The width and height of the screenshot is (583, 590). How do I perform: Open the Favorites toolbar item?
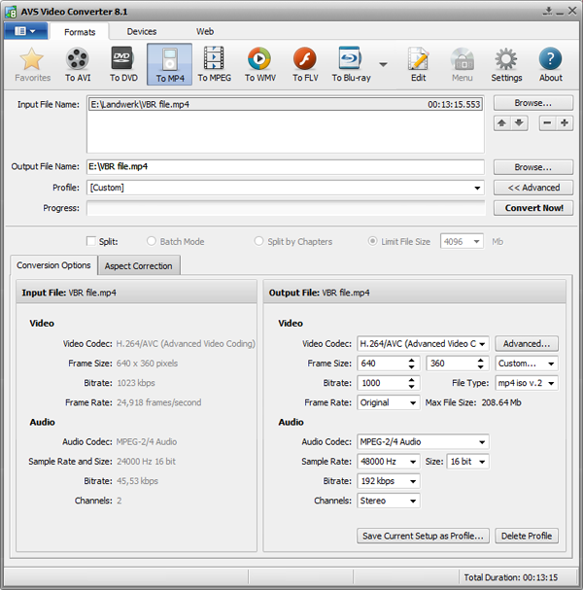pyautogui.click(x=32, y=65)
